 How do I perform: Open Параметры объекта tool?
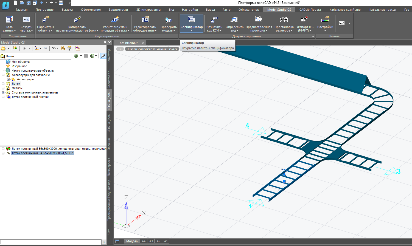[45, 24]
